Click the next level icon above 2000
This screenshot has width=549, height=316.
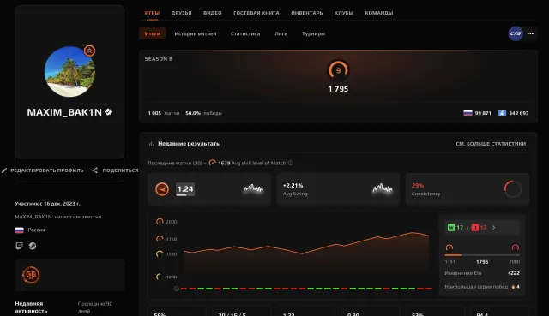coord(516,247)
